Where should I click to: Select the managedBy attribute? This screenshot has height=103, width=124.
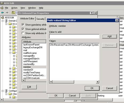coord(29,56)
